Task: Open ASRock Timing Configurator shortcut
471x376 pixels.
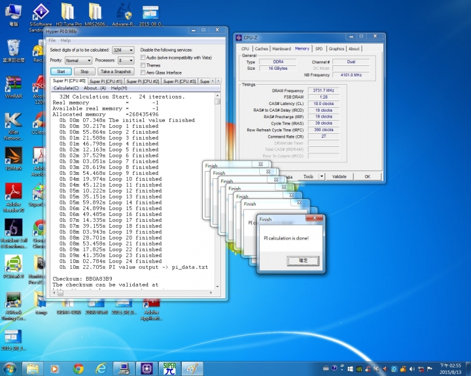Action: click(x=14, y=306)
